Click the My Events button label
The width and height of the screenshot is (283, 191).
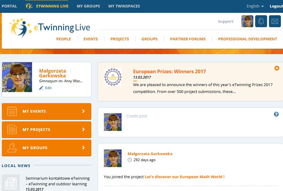point(34,111)
